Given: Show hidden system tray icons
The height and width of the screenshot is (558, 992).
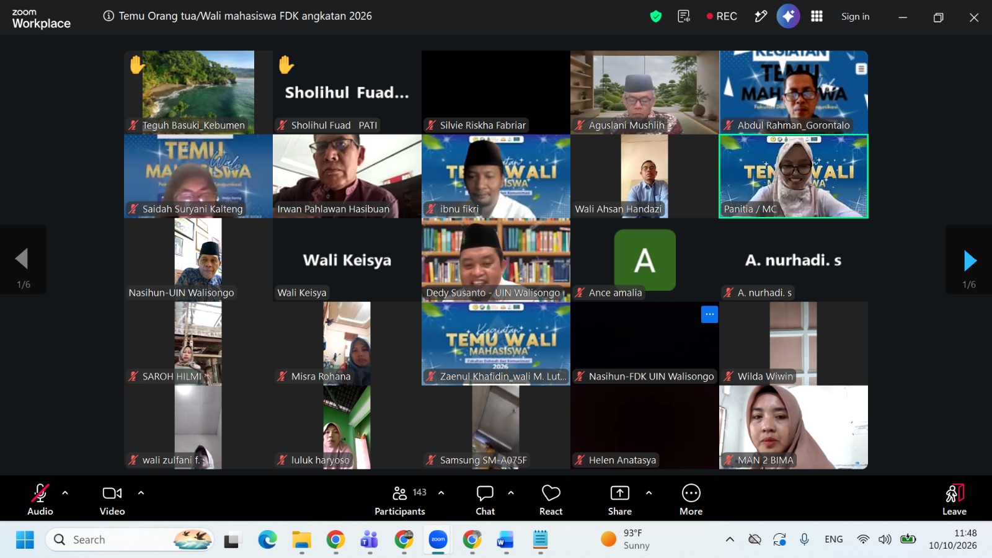Looking at the screenshot, I should pyautogui.click(x=730, y=539).
